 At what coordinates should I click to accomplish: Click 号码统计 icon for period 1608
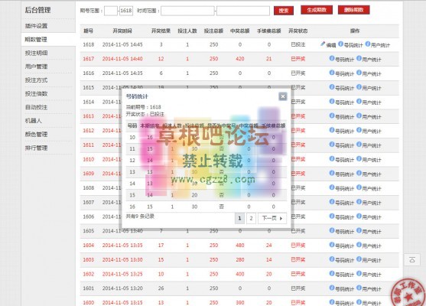pos(332,187)
